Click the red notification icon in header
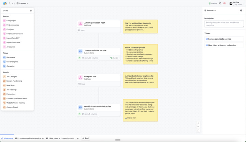The height and width of the screenshot is (142, 246). click(x=224, y=3)
